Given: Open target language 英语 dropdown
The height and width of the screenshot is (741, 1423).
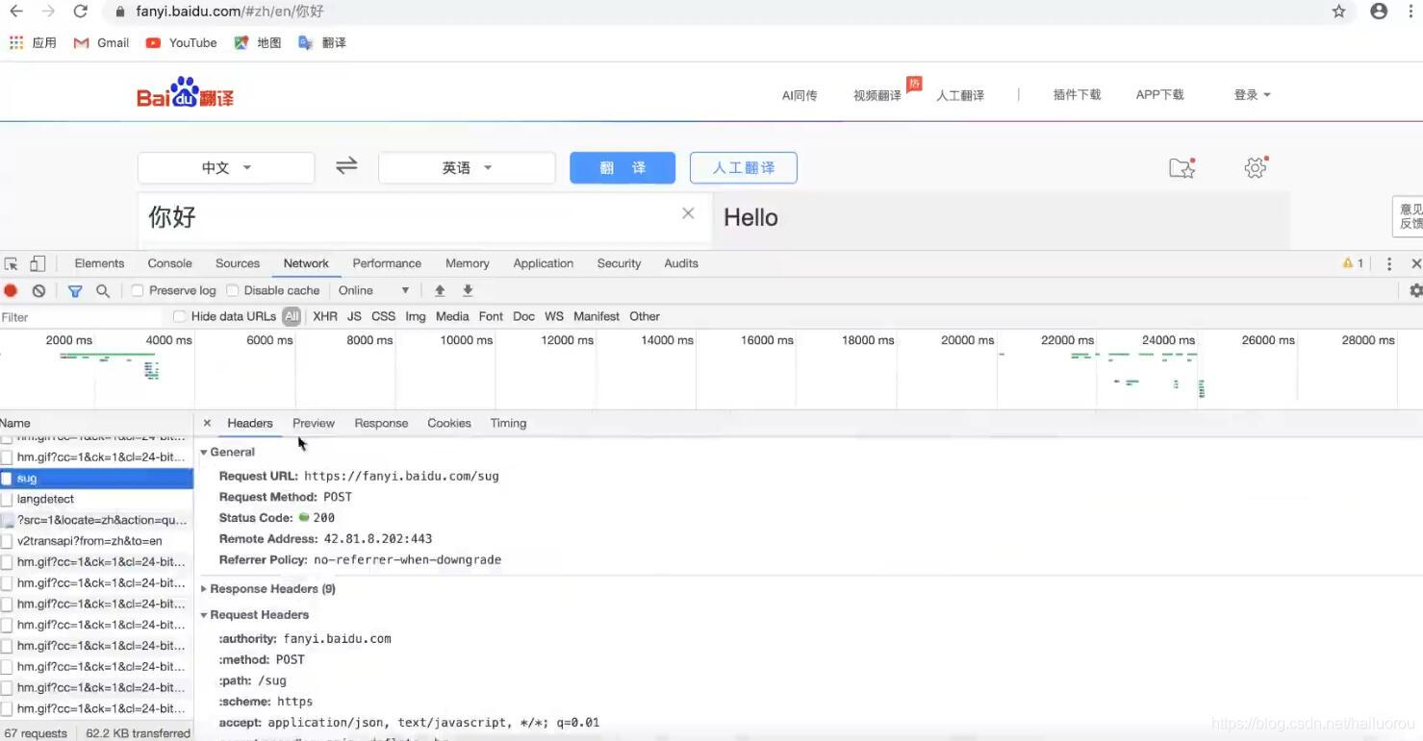Looking at the screenshot, I should click(x=467, y=167).
